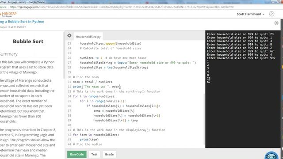
Task: Place cursor on print The mean is line
Action: (x=97, y=87)
